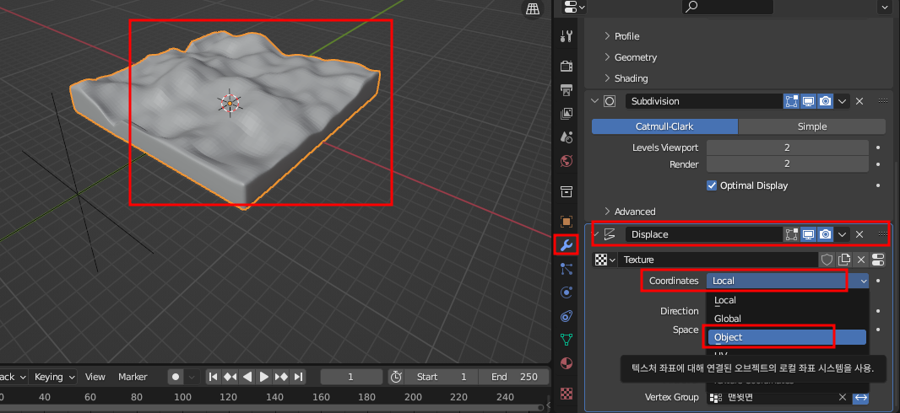Open the Modifier properties wrench icon
The image size is (900, 413).
567,245
